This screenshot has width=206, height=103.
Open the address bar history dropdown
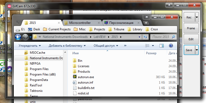click(140, 37)
